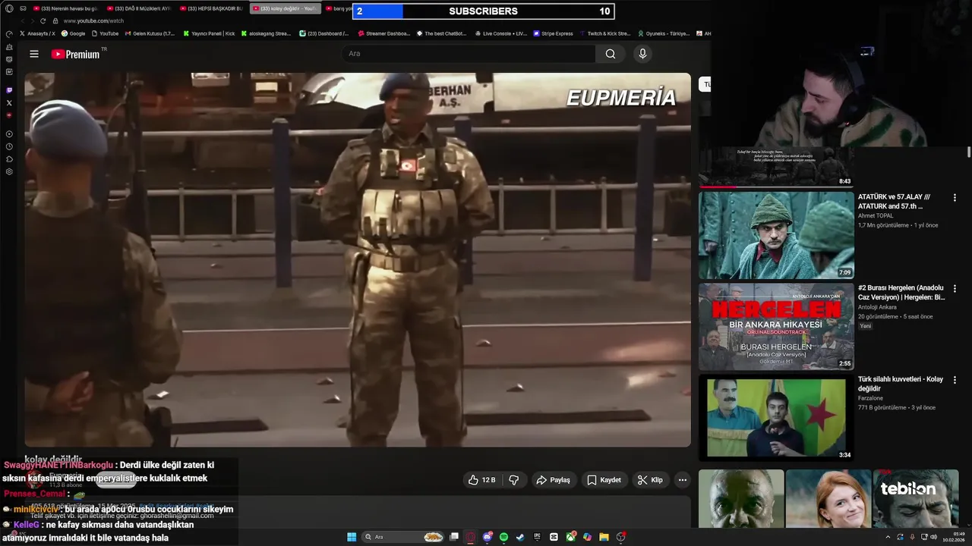The height and width of the screenshot is (546, 972).
Task: Open the Stripe Express bookmark
Action: click(553, 33)
